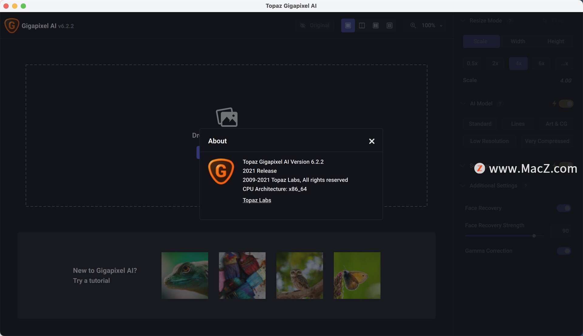Collapse the Additional Settings section

pyautogui.click(x=462, y=186)
